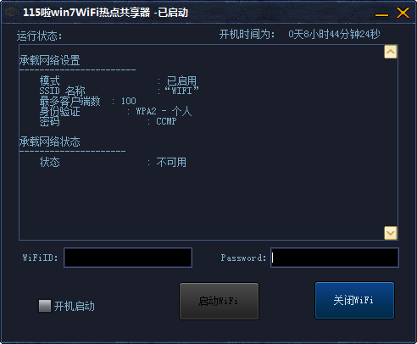Viewport: 417px width, 344px height.
Task: Select the 最多客户端数 100 line
Action: coord(87,101)
